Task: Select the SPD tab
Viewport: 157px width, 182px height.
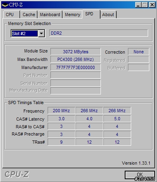Action: click(x=91, y=14)
